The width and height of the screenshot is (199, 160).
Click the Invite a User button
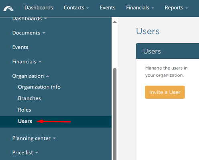pos(165,92)
